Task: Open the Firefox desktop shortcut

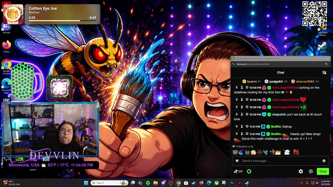Action: (x=7, y=47)
